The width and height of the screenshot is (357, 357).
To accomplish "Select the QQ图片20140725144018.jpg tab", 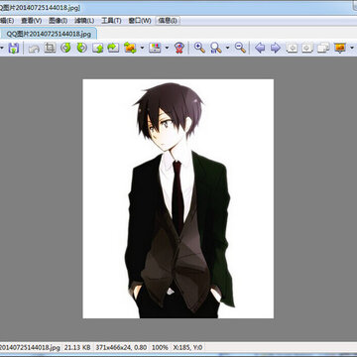I will click(49, 34).
